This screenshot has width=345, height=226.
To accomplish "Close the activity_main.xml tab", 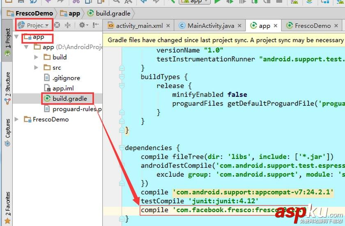I will pos(168,25).
